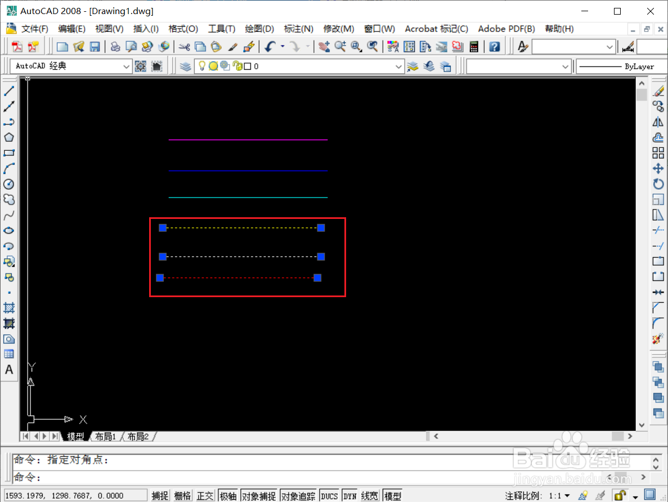Screen dimensions: 668x502
Task: Toggle layer sun freeze icon
Action: (x=213, y=66)
